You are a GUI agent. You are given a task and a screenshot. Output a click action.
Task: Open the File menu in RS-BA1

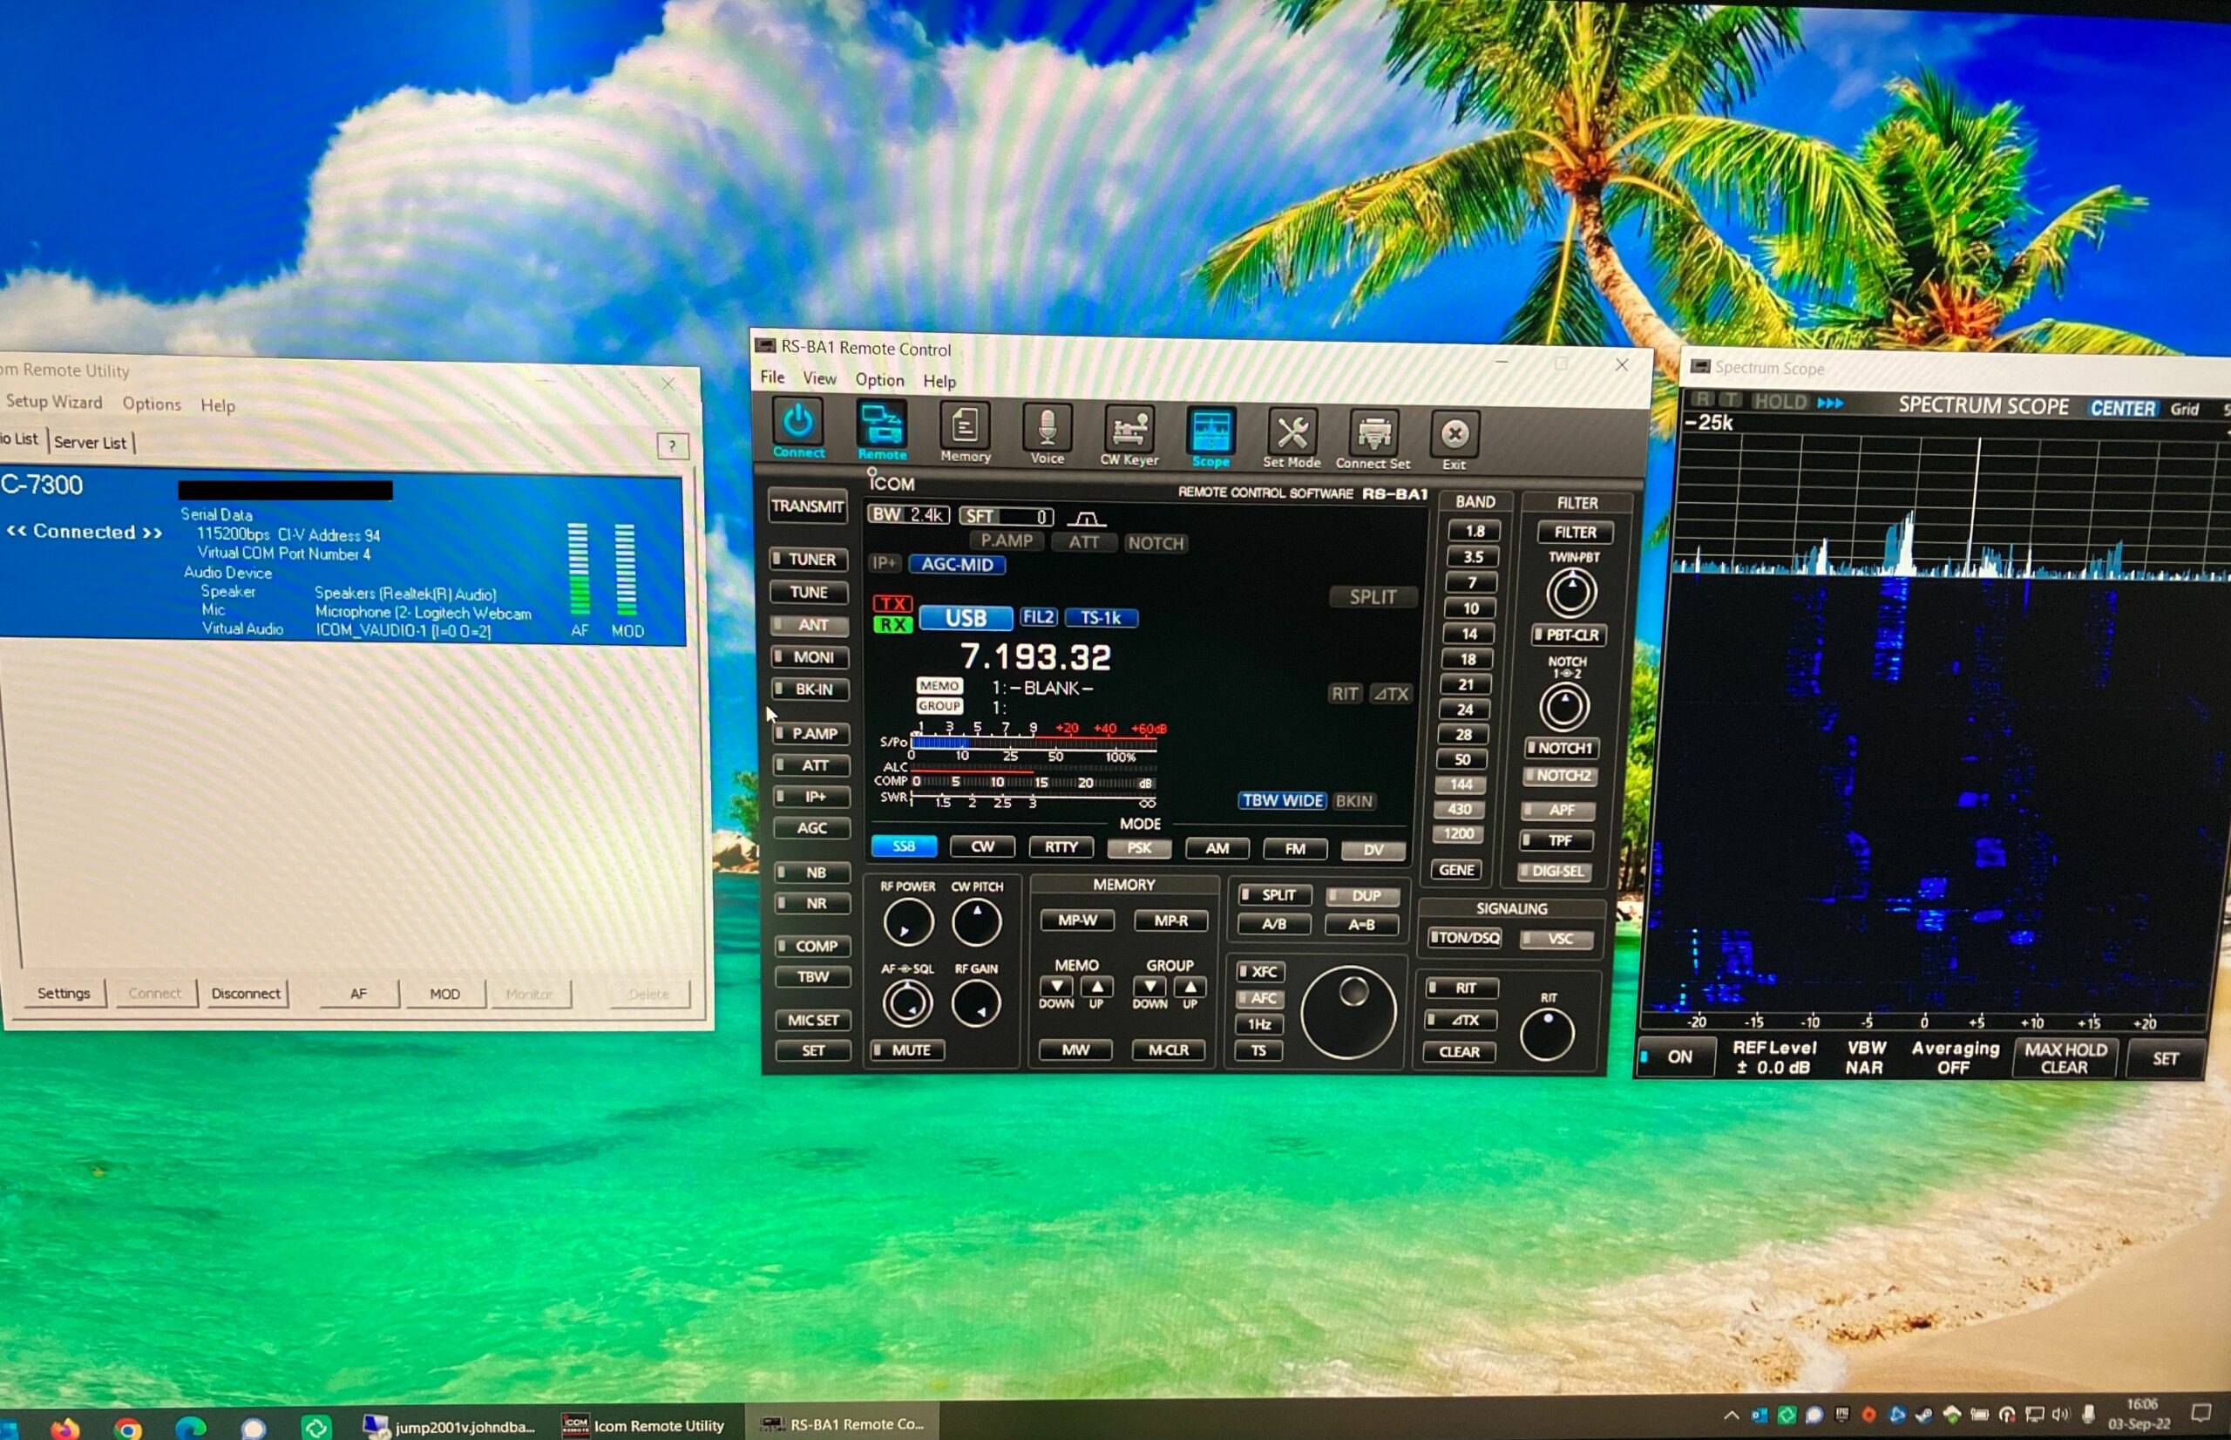(772, 377)
